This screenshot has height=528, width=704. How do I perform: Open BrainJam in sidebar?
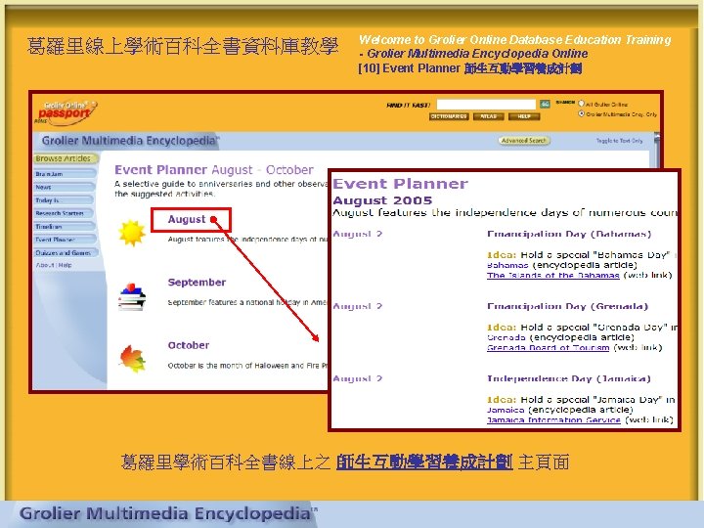click(x=65, y=174)
